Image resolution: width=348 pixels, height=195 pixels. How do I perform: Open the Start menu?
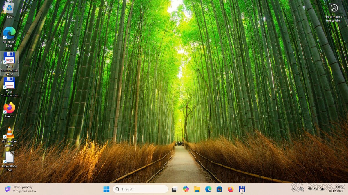tap(106, 189)
